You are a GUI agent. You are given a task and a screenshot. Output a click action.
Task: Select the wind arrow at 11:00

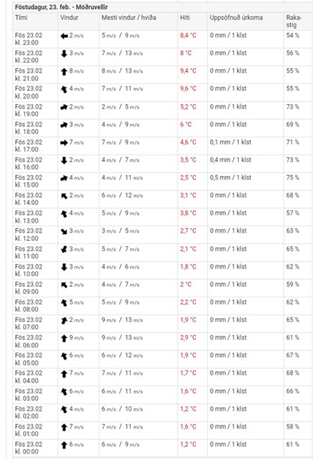tap(64, 249)
